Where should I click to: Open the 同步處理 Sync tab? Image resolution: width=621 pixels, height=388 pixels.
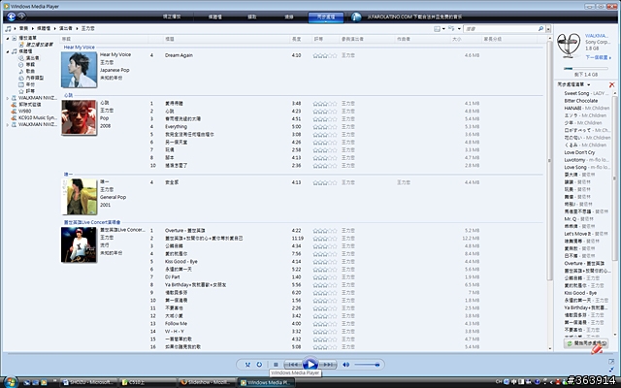[326, 17]
